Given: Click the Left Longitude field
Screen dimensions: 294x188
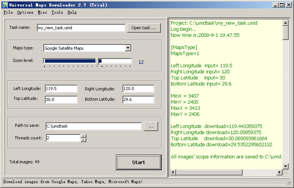Looking at the screenshot, I should (x=61, y=88).
